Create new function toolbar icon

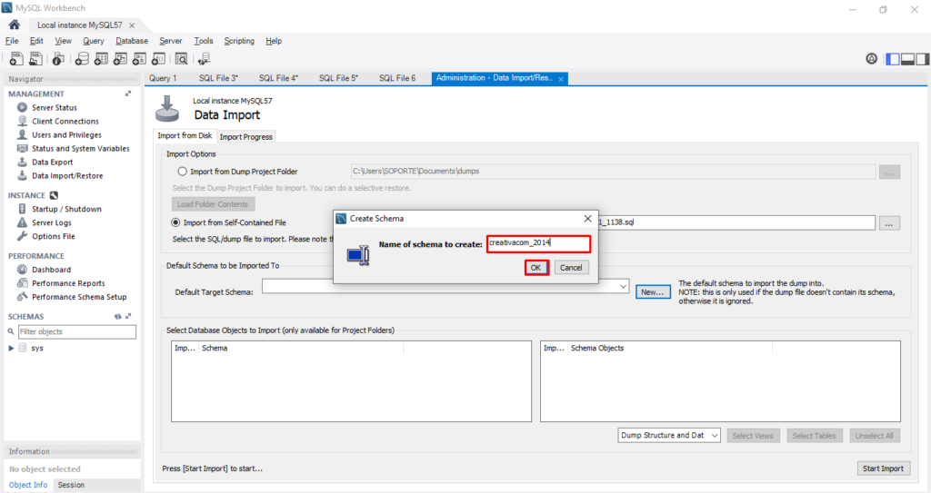click(158, 59)
